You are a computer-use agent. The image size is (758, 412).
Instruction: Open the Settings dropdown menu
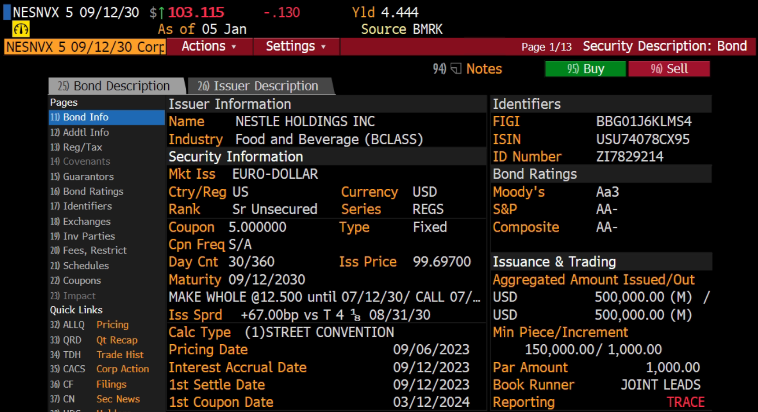[296, 46]
